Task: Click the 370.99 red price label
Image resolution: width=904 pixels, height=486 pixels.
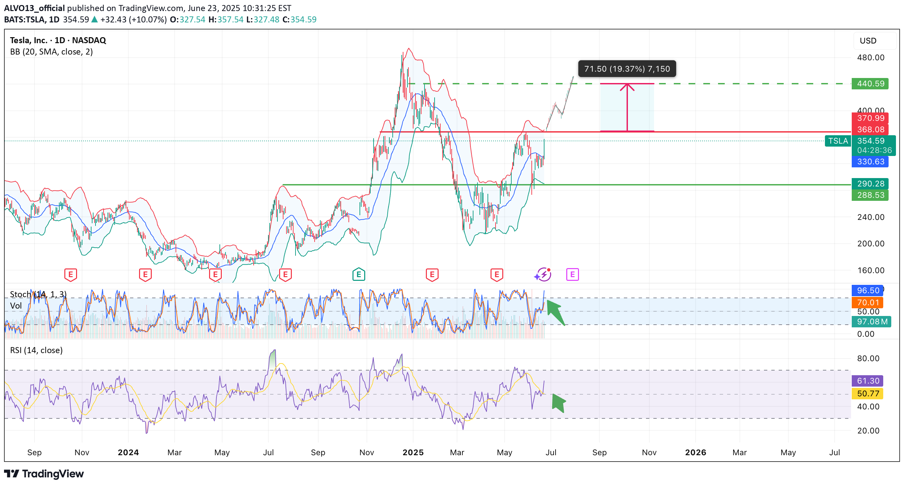Action: (x=870, y=118)
